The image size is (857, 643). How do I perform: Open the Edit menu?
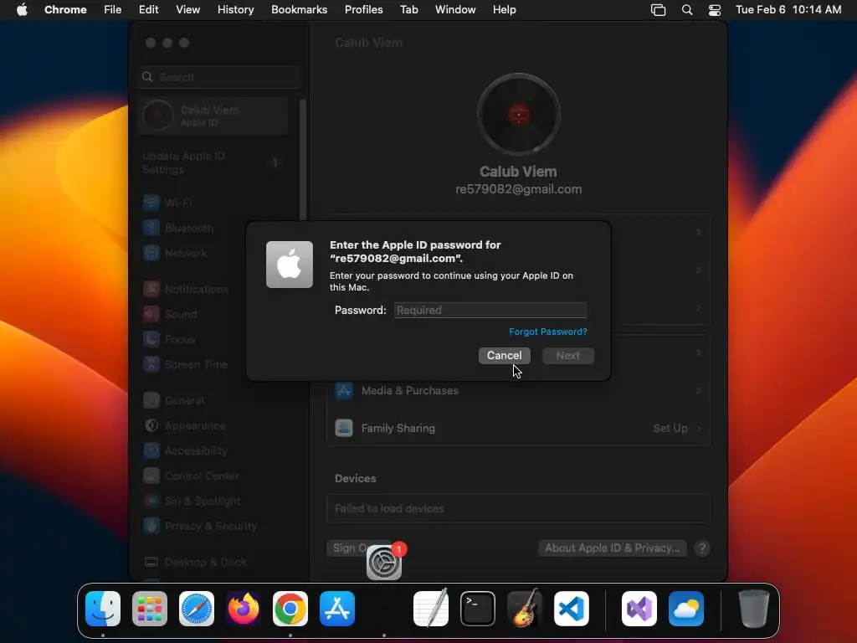click(148, 10)
